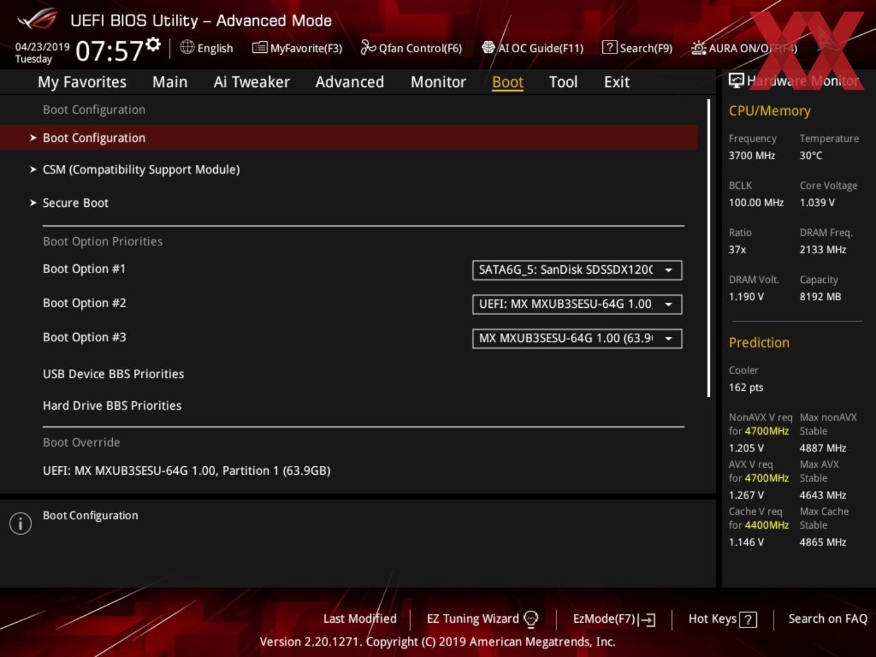
Task: Click the 4865 MHz Max Cache value
Action: click(823, 542)
